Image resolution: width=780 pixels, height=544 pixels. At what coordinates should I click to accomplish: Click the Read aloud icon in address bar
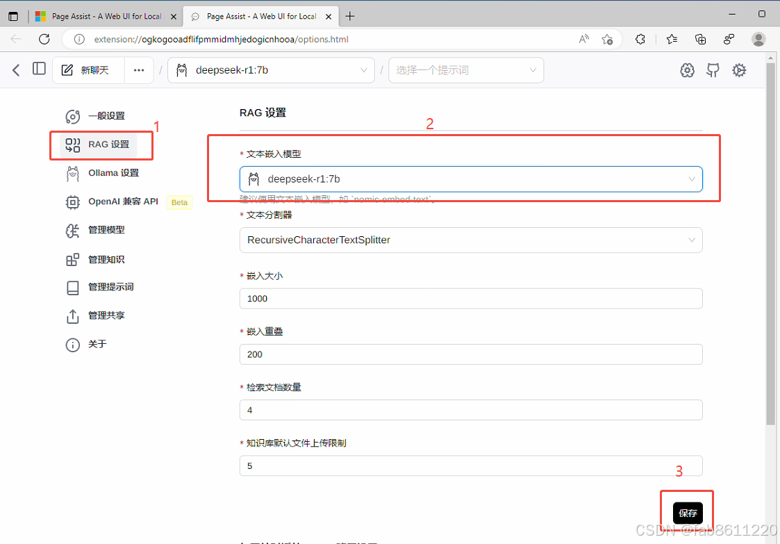[x=584, y=40]
